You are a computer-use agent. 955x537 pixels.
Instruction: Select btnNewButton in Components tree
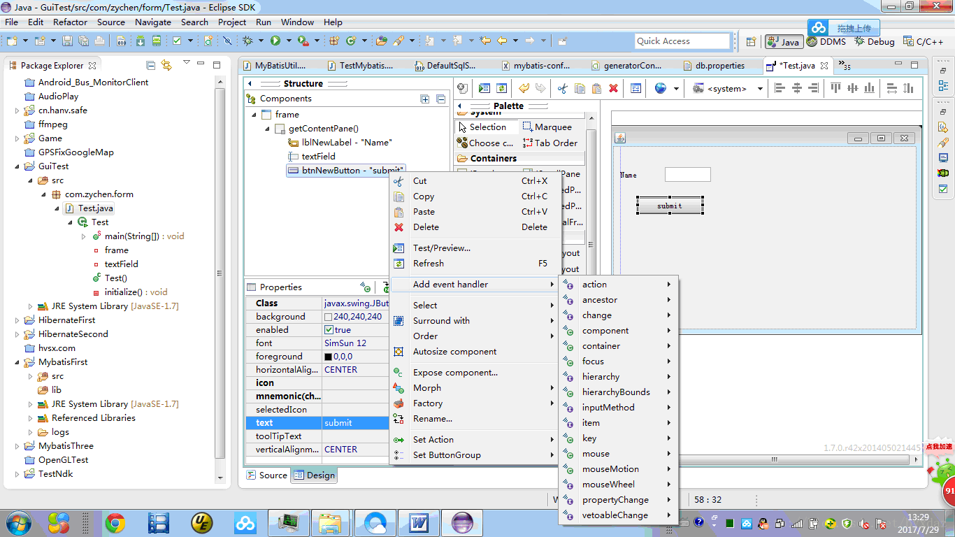coord(345,171)
